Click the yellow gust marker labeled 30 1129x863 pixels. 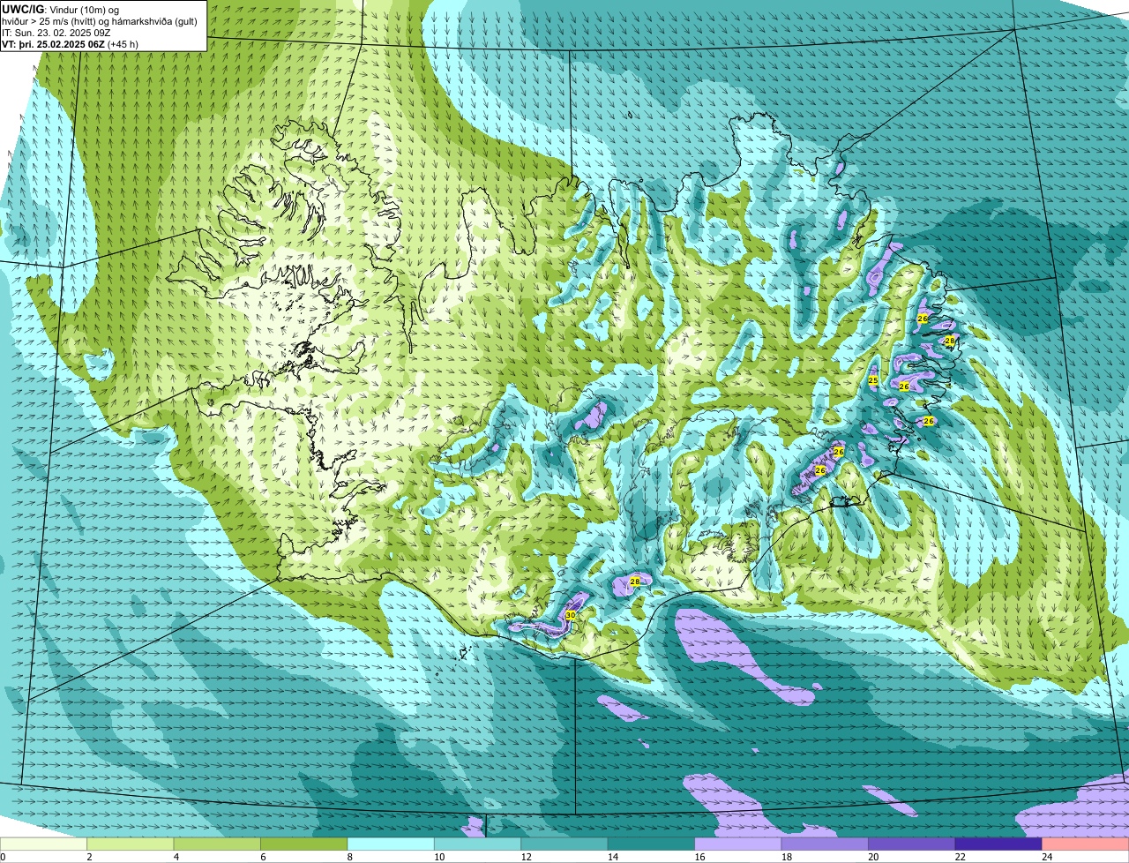571,615
